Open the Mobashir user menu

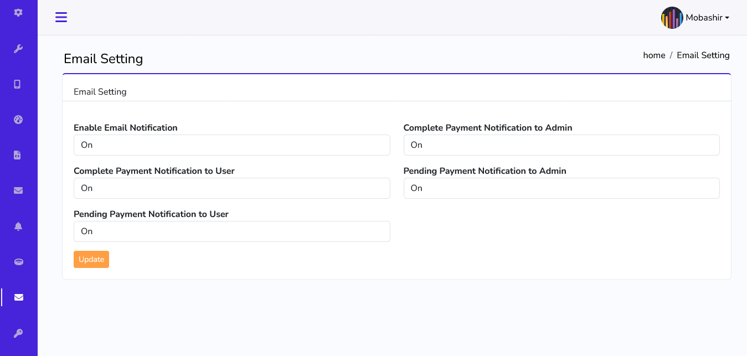tap(707, 18)
